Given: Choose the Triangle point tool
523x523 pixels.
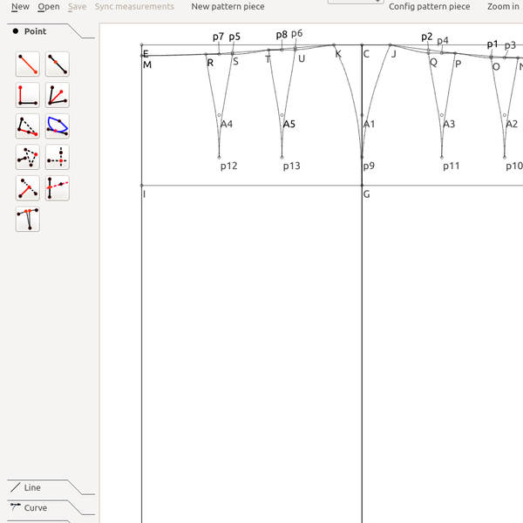Looking at the screenshot, I should coord(28,158).
